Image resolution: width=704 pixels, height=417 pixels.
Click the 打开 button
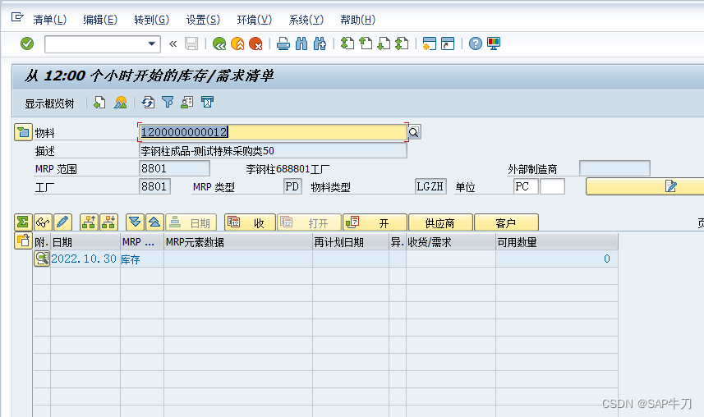309,222
